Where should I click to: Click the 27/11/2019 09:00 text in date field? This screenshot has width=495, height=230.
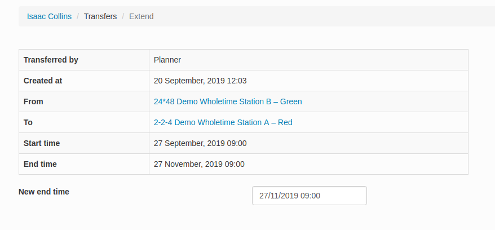pos(290,196)
